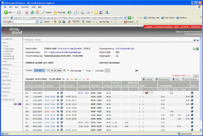Switch language with the UK flag
The image size is (203, 136).
(x=15, y=104)
